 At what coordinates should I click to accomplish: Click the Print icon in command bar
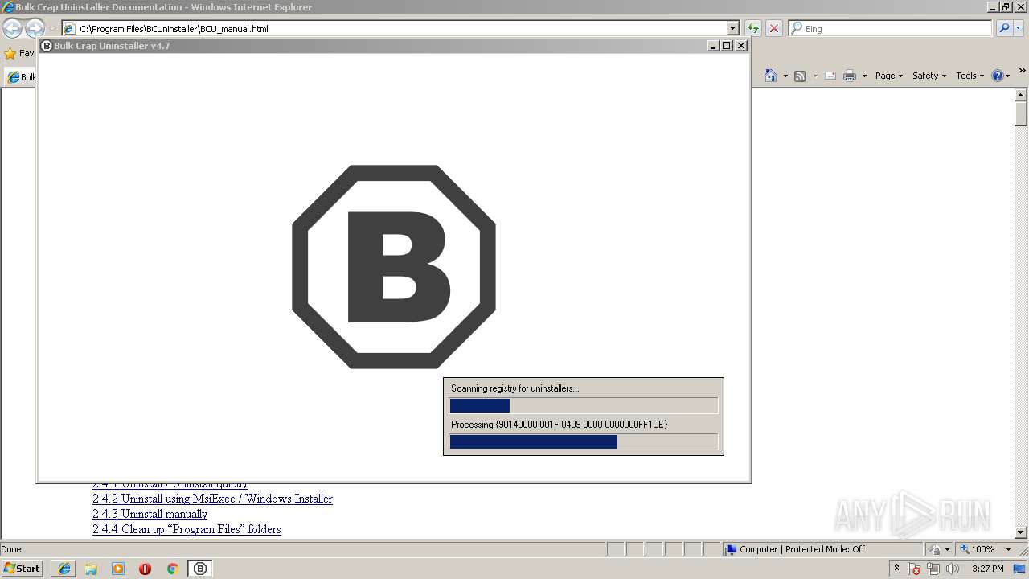[x=850, y=76]
